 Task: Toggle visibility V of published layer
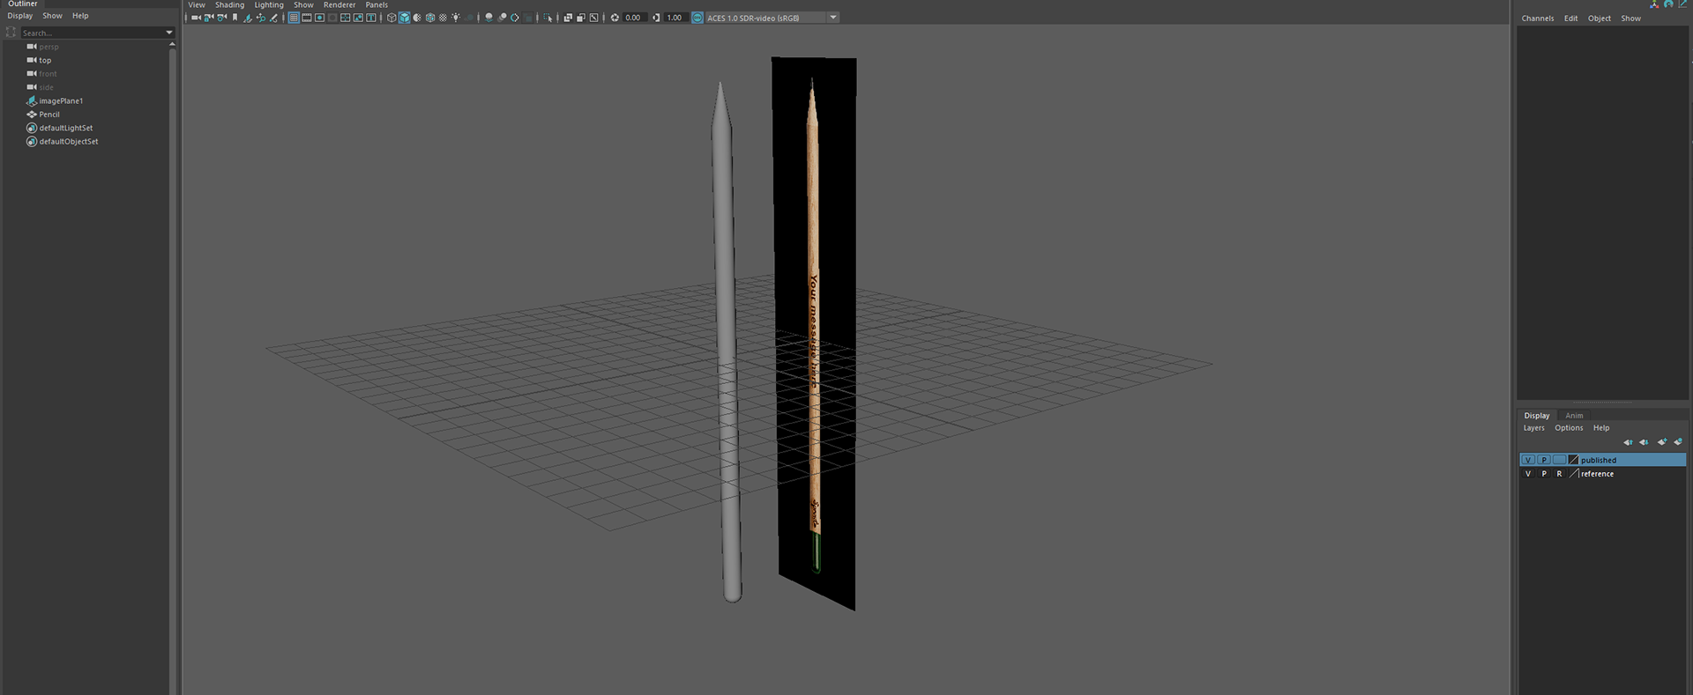click(x=1528, y=460)
